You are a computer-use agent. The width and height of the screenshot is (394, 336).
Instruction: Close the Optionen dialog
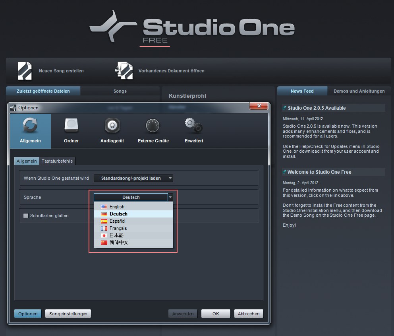point(259,106)
